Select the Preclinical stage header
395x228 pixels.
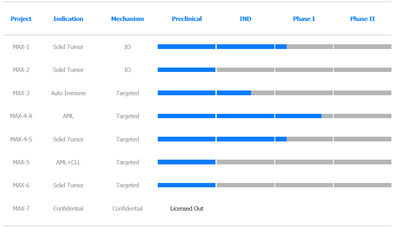(x=187, y=19)
